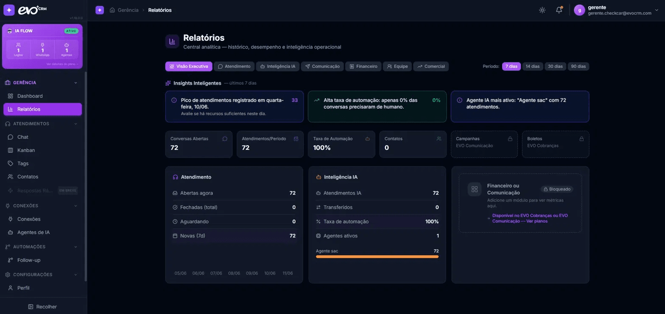The width and height of the screenshot is (665, 314).
Task: Toggle light theme with the sun icon
Action: [542, 10]
